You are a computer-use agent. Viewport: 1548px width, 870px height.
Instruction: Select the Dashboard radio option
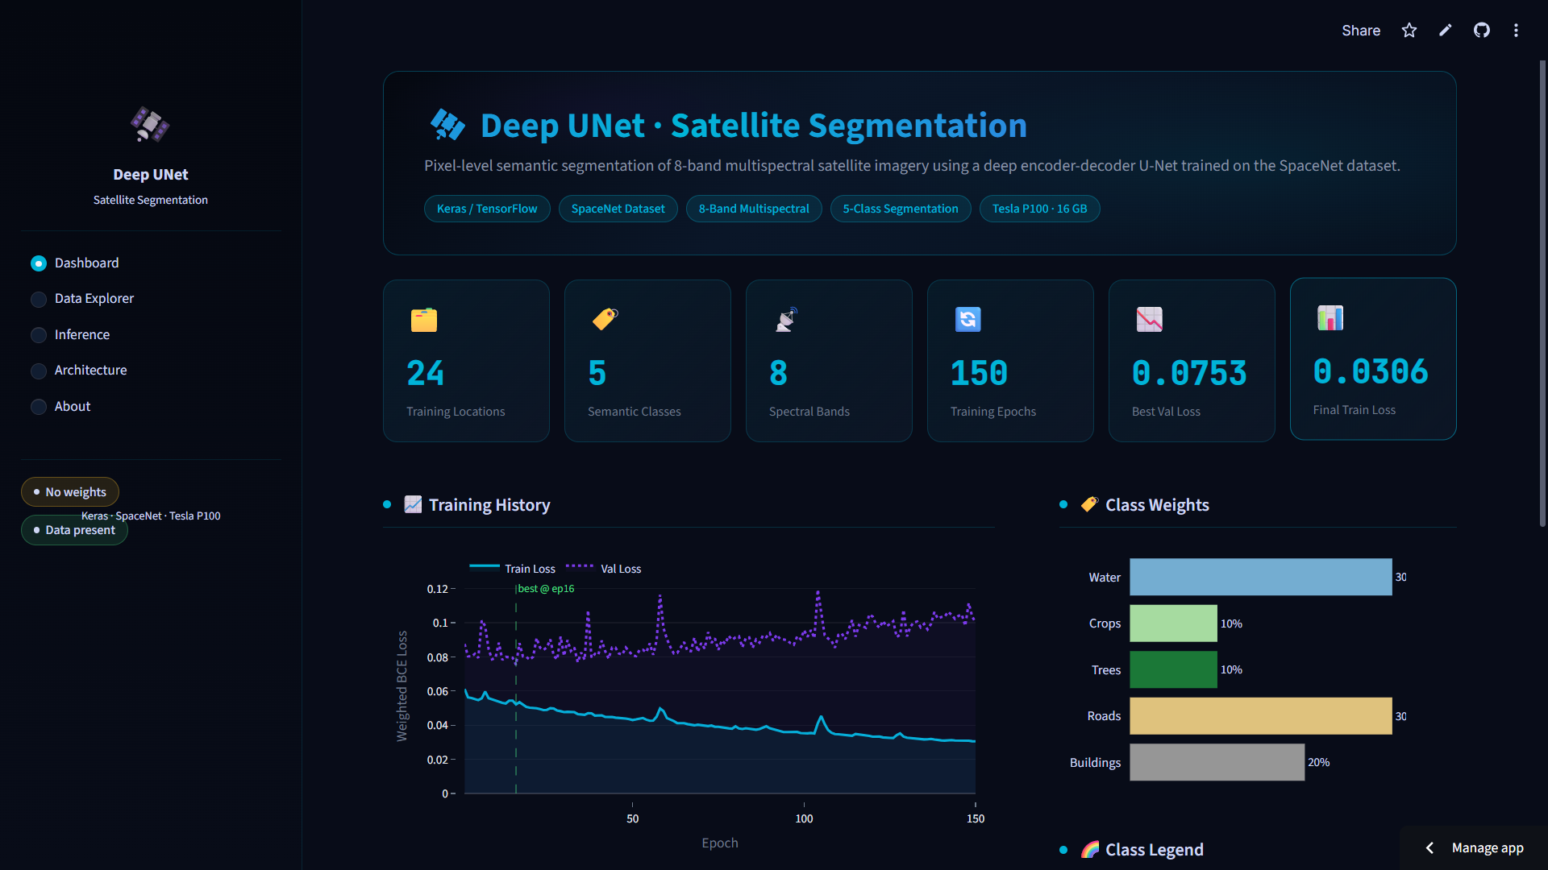(38, 263)
